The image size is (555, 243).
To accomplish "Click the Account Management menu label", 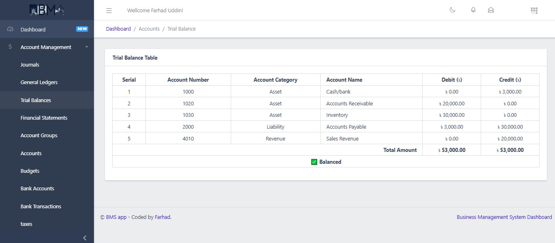I will click(x=46, y=47).
